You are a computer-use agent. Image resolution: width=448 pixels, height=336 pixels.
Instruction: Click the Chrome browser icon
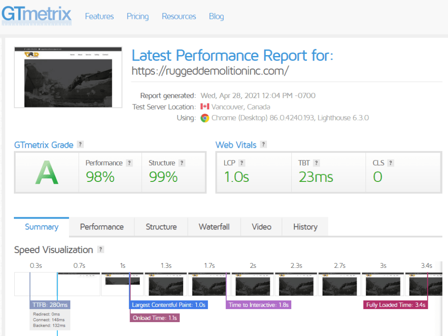click(x=205, y=118)
